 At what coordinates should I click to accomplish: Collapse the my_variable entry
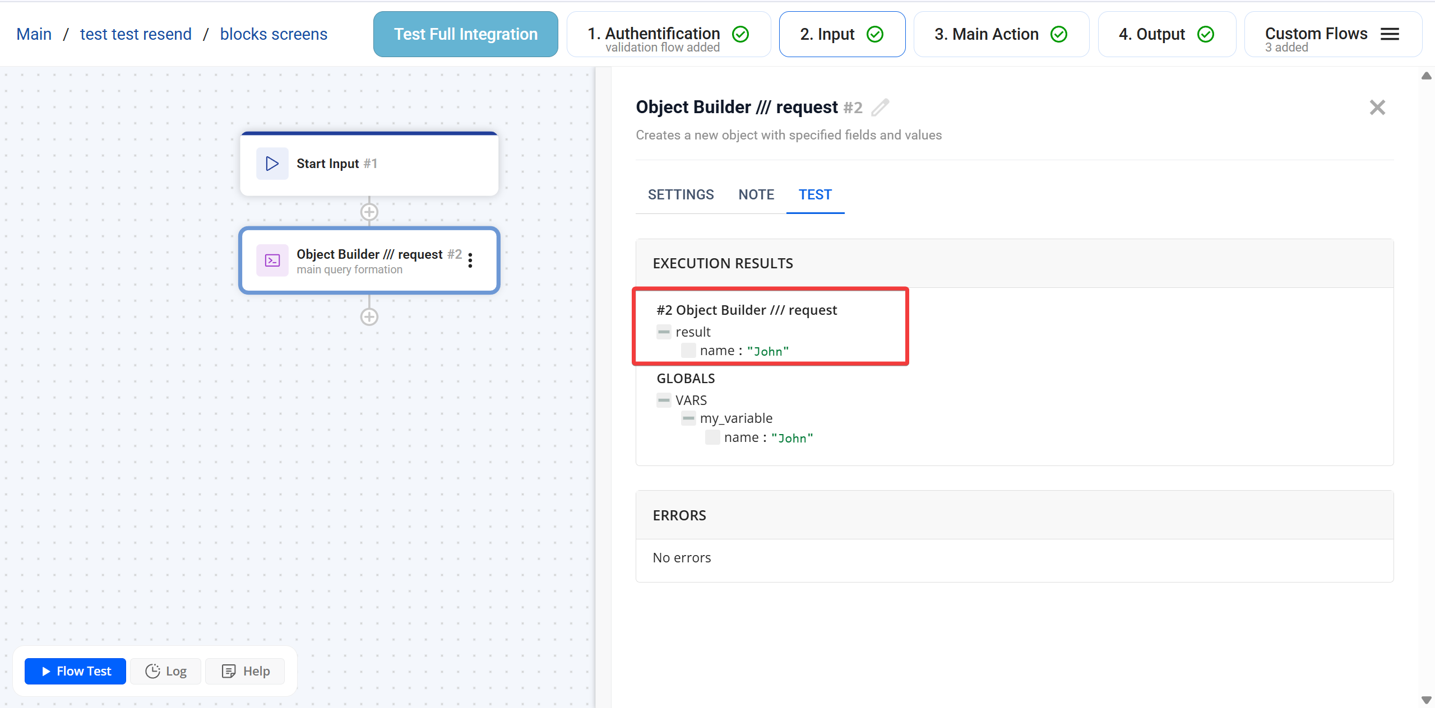(x=688, y=418)
